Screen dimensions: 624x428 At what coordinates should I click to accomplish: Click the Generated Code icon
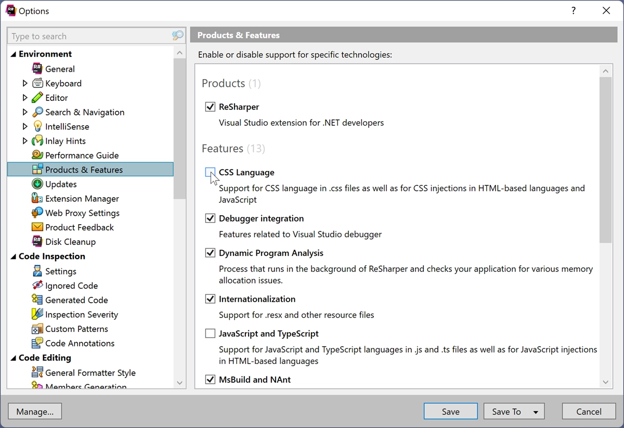[x=37, y=300]
